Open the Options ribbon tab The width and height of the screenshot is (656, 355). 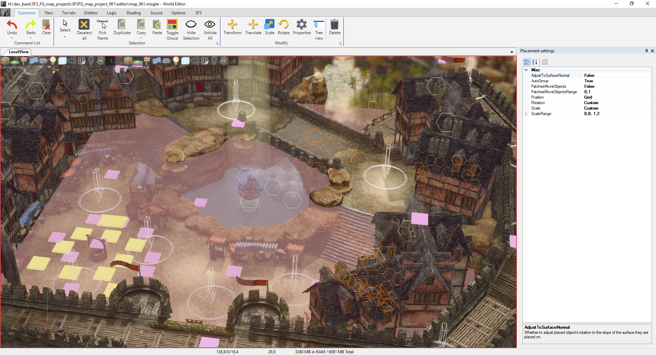(178, 13)
